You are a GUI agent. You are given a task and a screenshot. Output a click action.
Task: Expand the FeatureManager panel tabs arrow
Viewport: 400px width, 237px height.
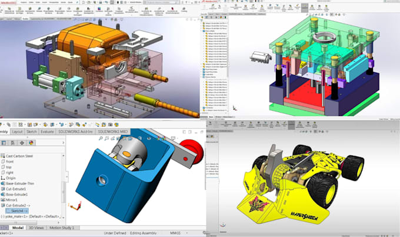coord(64,143)
